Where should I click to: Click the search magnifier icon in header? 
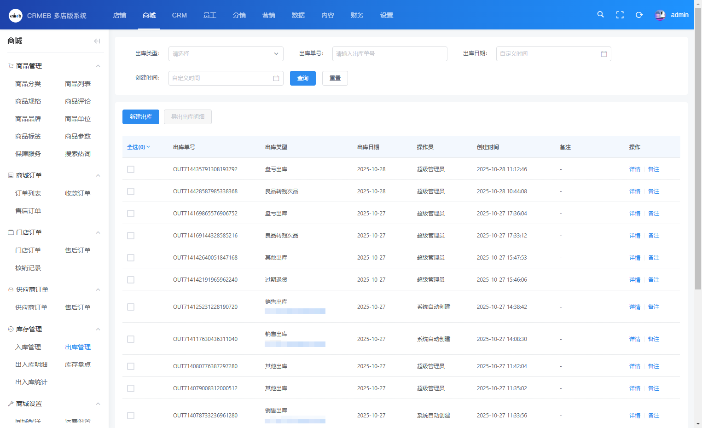(600, 15)
